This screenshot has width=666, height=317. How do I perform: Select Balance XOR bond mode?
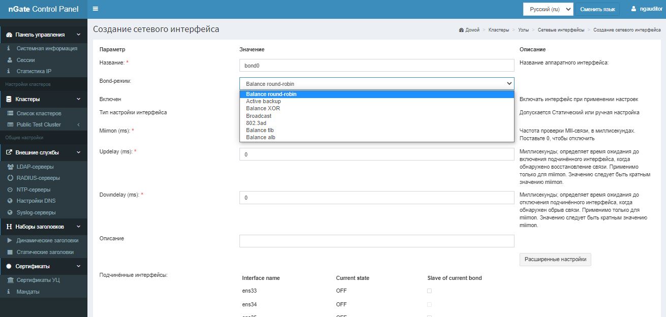(x=377, y=108)
